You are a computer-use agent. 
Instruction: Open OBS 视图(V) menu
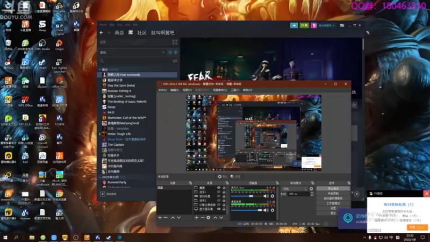[x=187, y=90]
